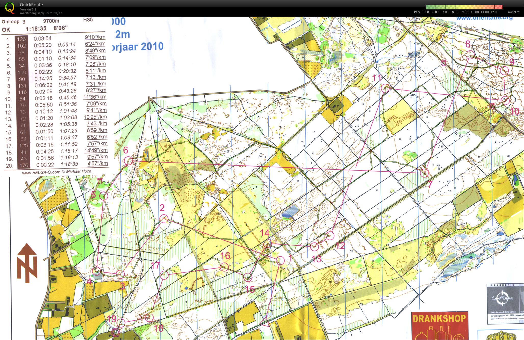Screen dimensions: 524x340
Task: Open the matstroeng.se/quickroute/en link
Action: 41,13
